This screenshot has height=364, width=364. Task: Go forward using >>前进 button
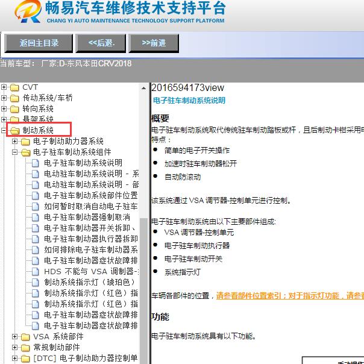click(x=154, y=43)
